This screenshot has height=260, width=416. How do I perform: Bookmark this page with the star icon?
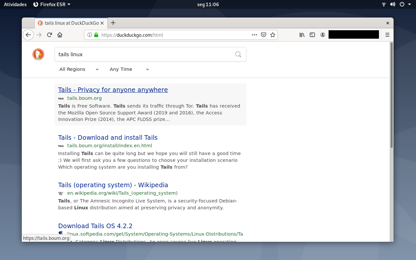click(273, 35)
